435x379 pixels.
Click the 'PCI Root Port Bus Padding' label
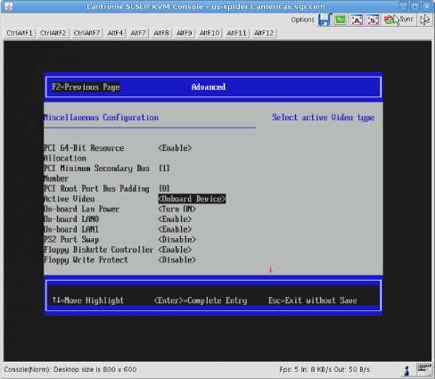click(x=96, y=188)
